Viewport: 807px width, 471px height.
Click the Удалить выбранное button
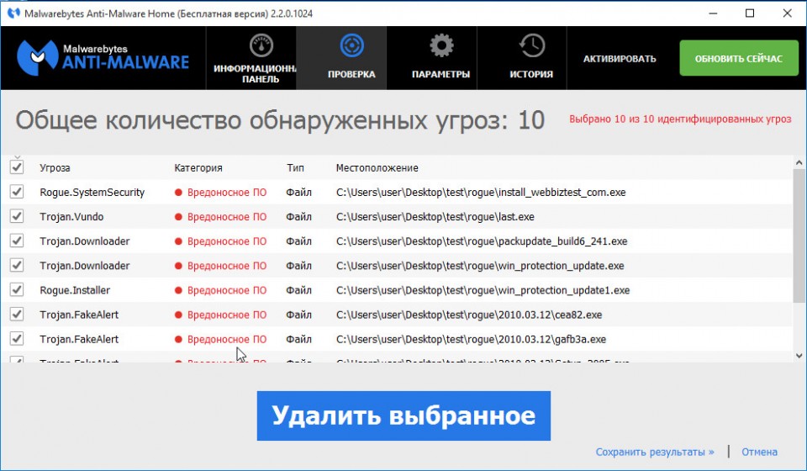click(403, 415)
